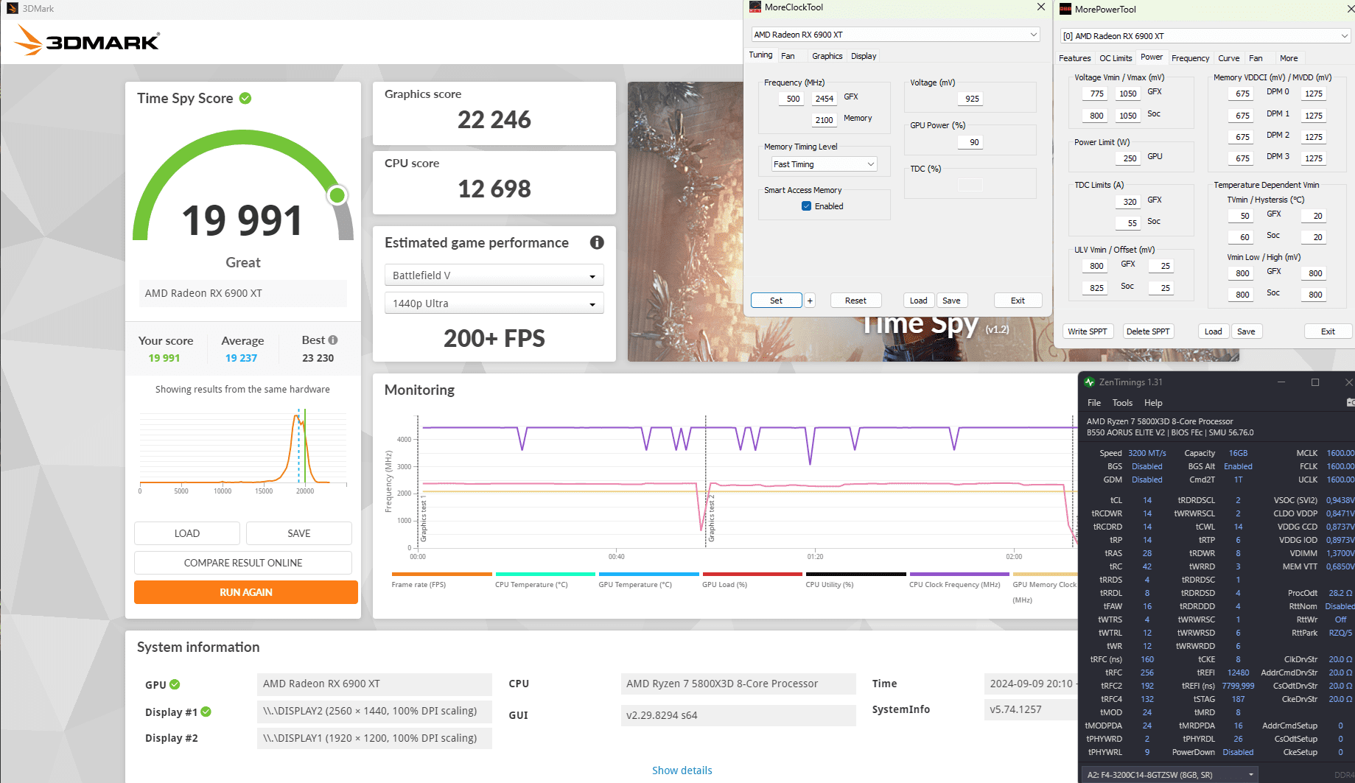This screenshot has width=1355, height=783.
Task: Toggle Smart Access Memory Enabled checkbox
Action: (807, 206)
